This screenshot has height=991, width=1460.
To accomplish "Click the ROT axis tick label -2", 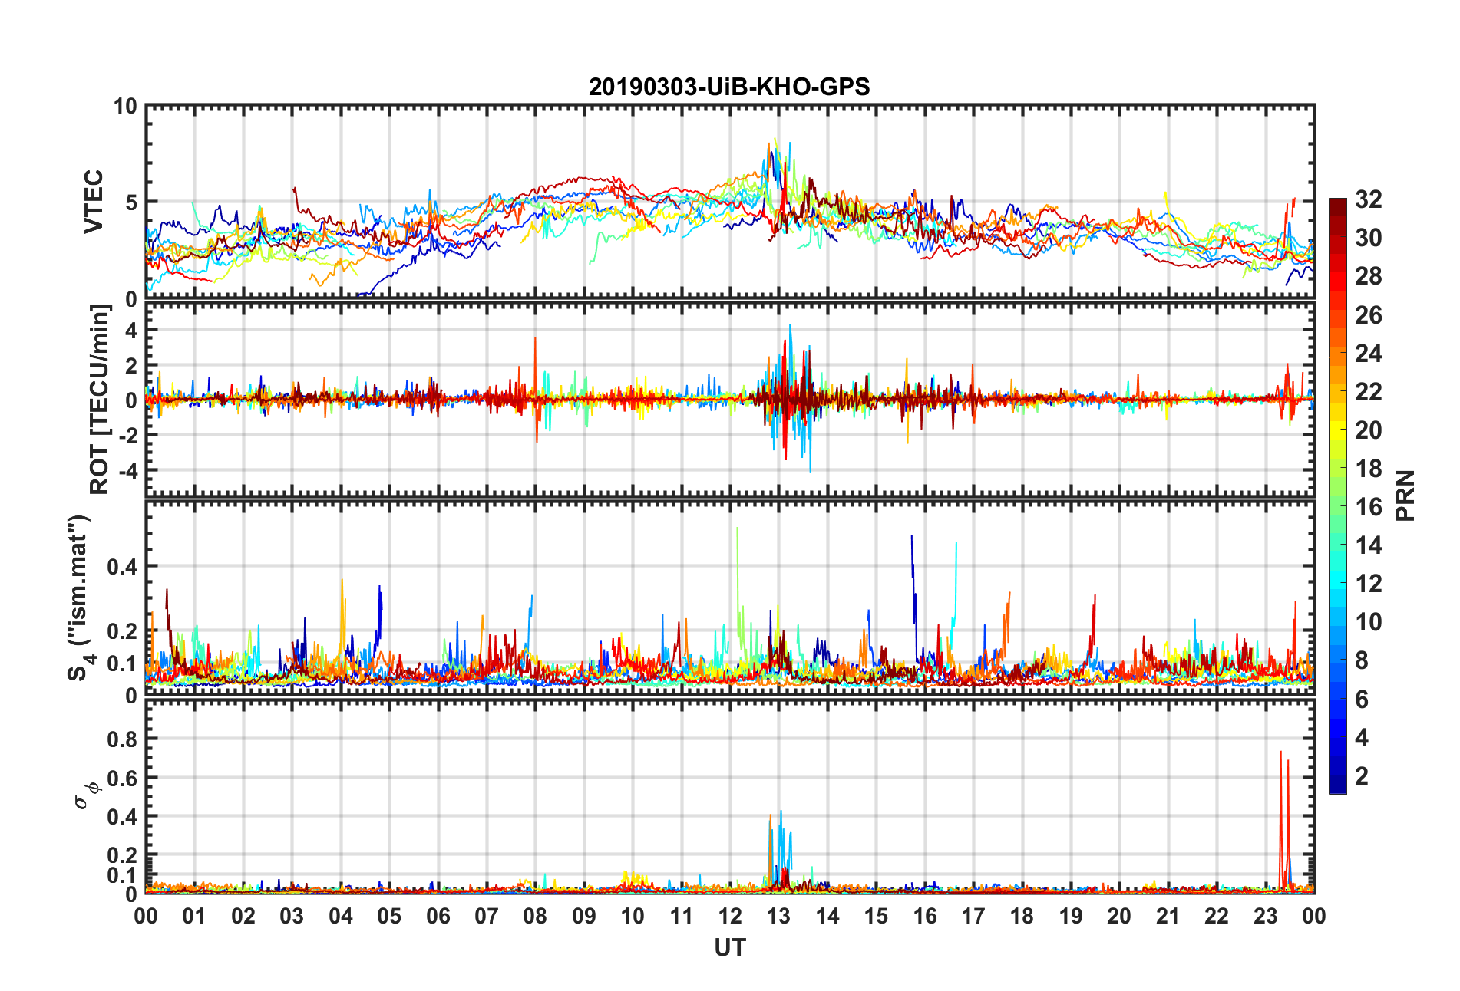I will coord(127,435).
